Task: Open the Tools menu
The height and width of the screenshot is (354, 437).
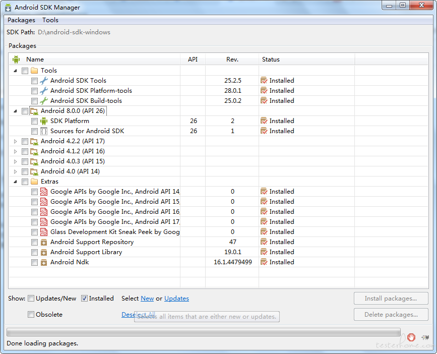Action: click(x=50, y=20)
